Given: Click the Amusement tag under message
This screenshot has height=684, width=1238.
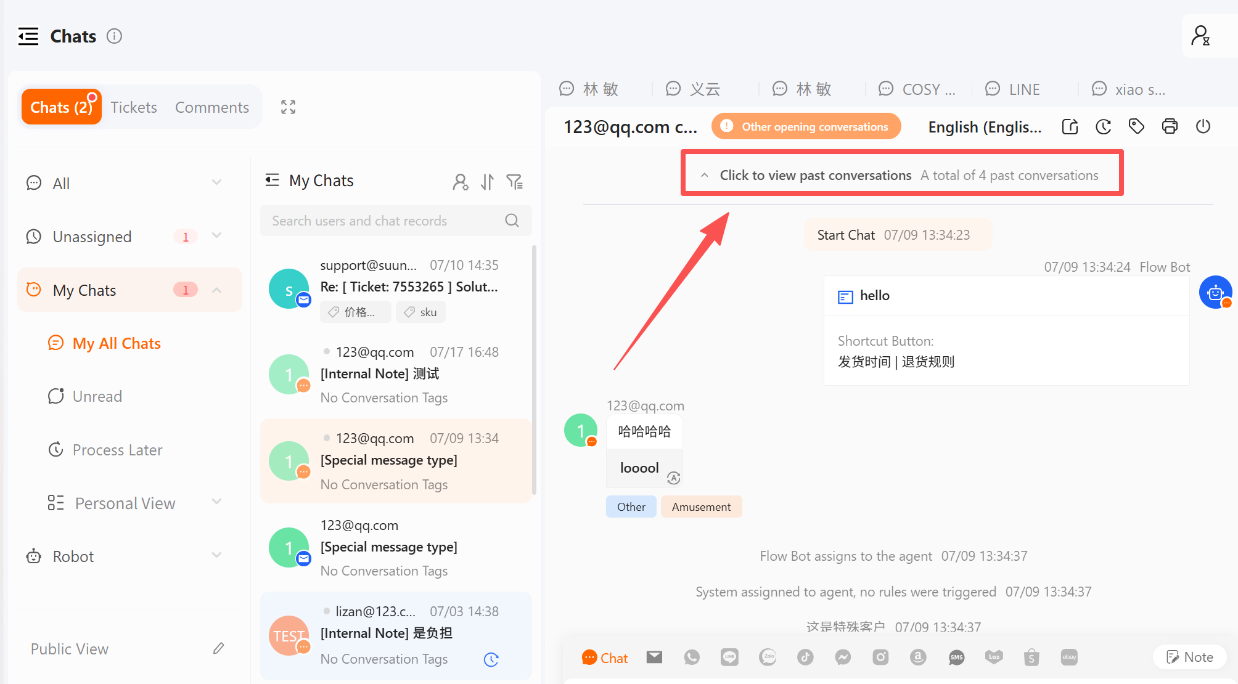Looking at the screenshot, I should (701, 507).
